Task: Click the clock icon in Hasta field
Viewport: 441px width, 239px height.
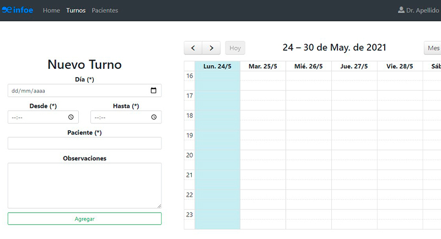Action: click(153, 117)
